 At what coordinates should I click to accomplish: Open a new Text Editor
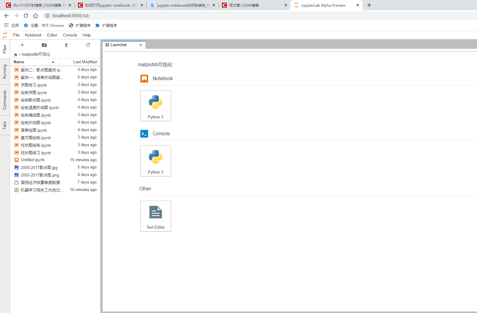(156, 216)
